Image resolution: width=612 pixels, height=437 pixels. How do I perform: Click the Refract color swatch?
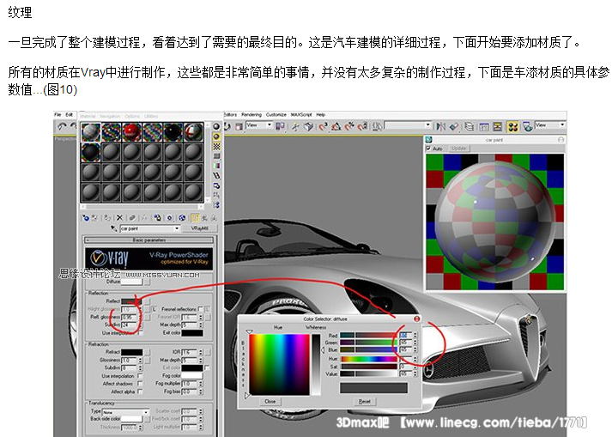(x=131, y=352)
